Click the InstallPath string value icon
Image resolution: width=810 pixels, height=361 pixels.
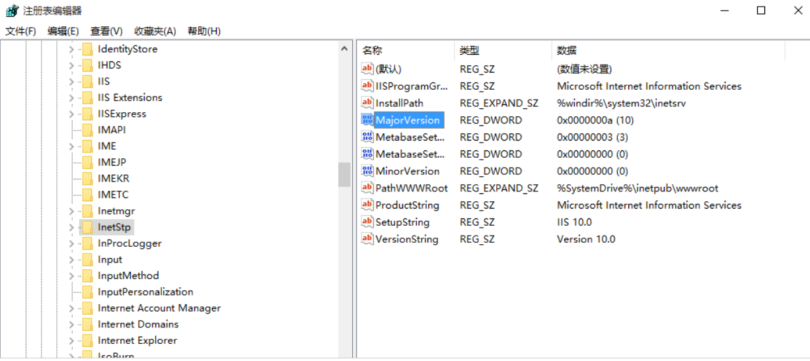pyautogui.click(x=367, y=103)
